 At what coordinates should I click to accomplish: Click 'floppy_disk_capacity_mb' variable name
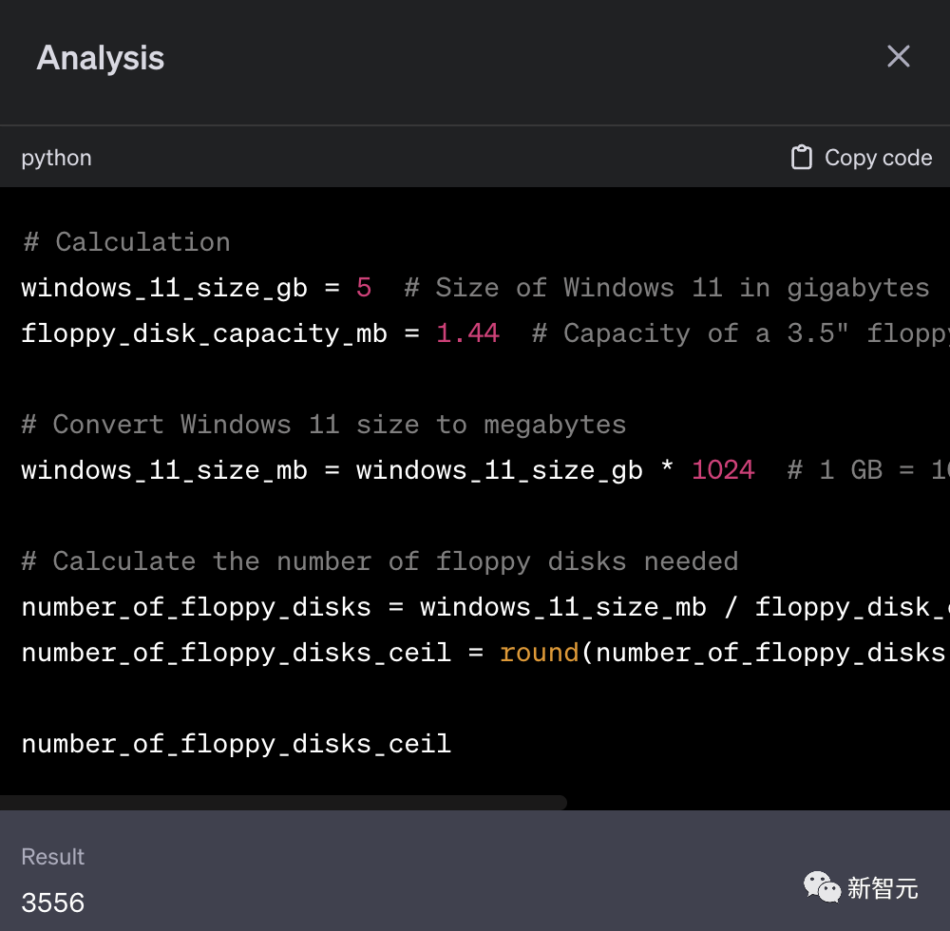(204, 334)
